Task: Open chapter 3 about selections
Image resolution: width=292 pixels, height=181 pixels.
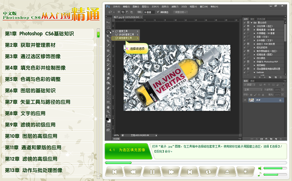Action: 48,56
